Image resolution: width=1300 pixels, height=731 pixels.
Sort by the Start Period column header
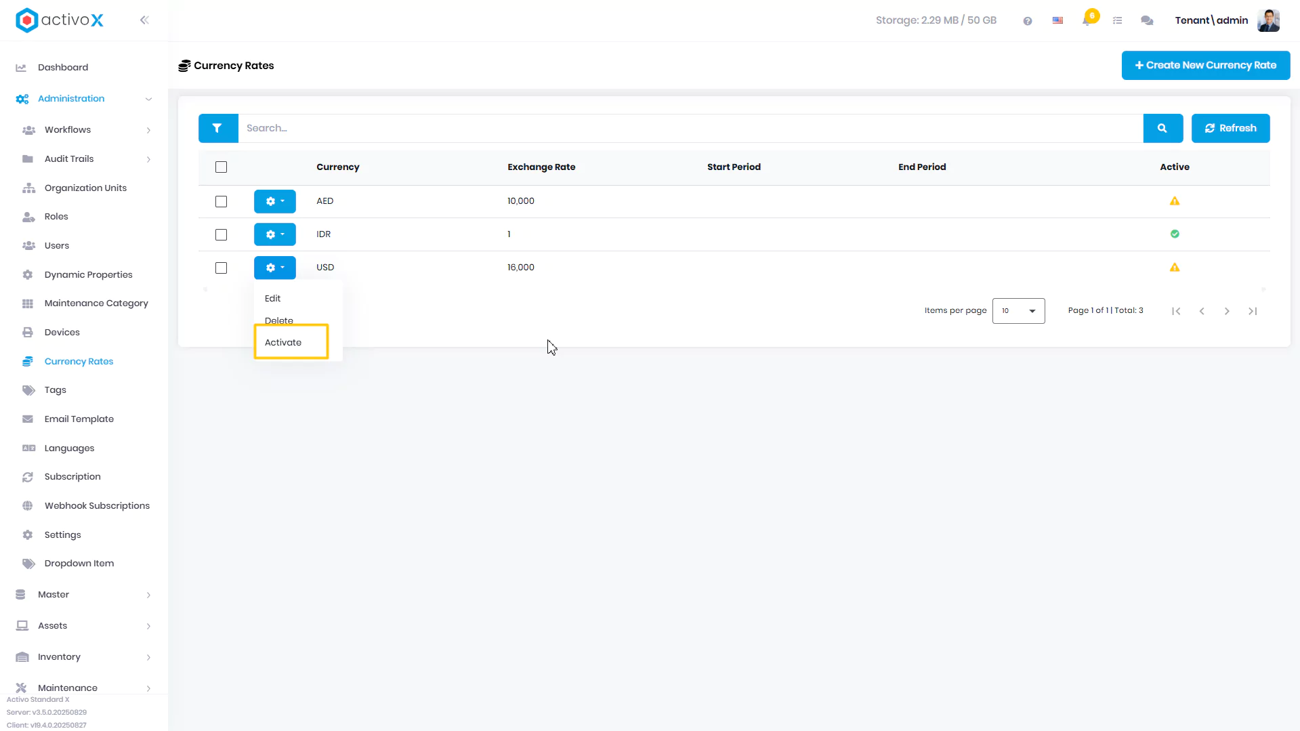[x=734, y=167]
